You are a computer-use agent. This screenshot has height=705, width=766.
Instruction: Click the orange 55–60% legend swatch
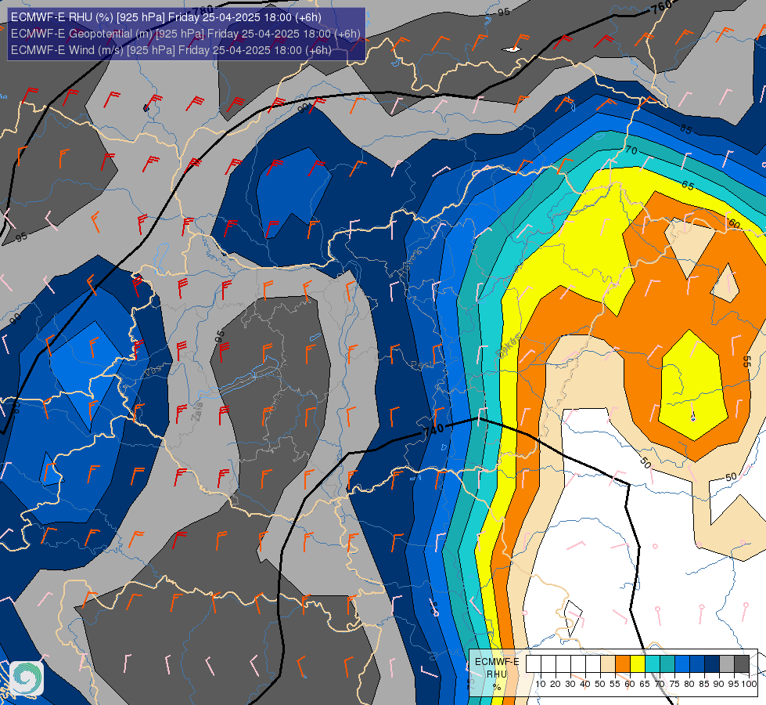coord(623,664)
